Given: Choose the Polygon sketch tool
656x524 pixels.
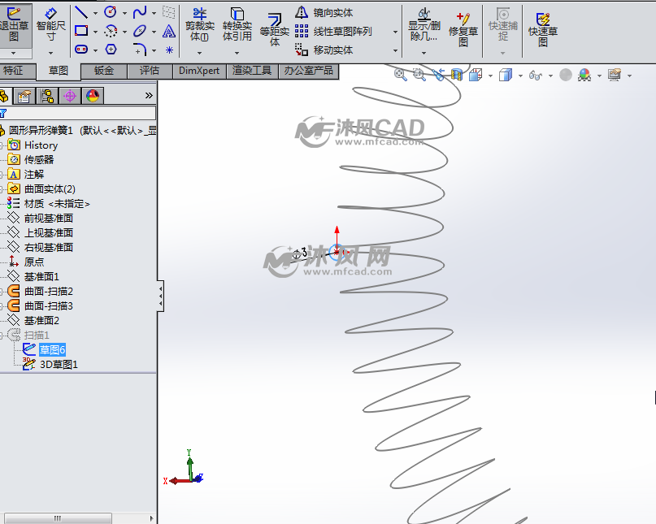Looking at the screenshot, I should click(x=111, y=50).
